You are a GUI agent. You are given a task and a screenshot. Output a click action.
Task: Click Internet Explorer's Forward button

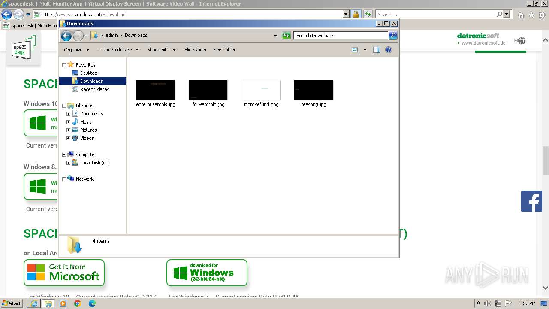[x=18, y=14]
